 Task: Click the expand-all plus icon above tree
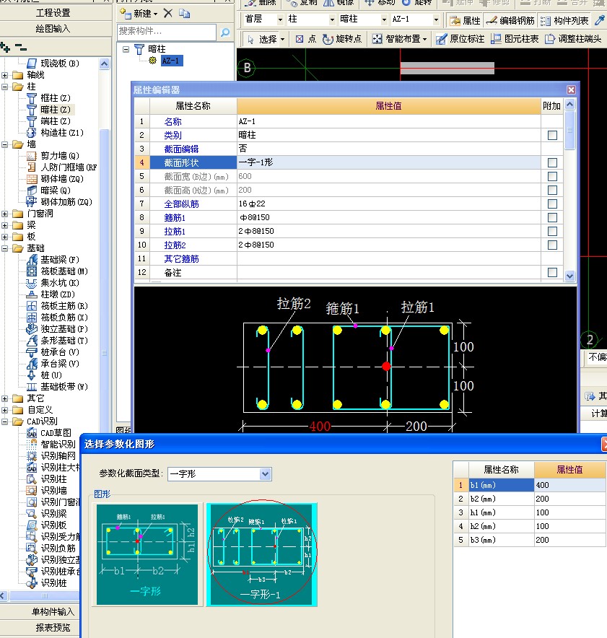tap(6, 48)
